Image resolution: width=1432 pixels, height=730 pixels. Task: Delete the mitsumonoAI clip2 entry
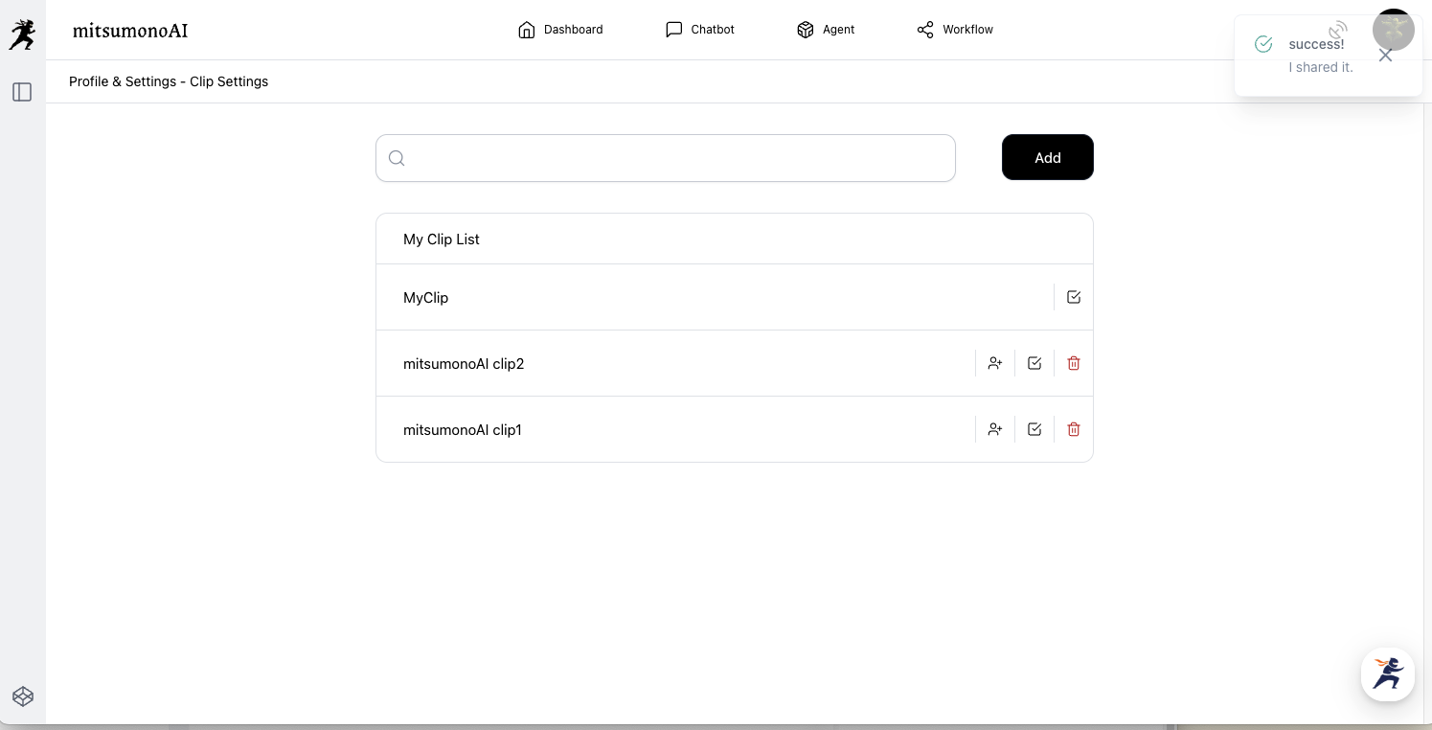click(x=1074, y=363)
